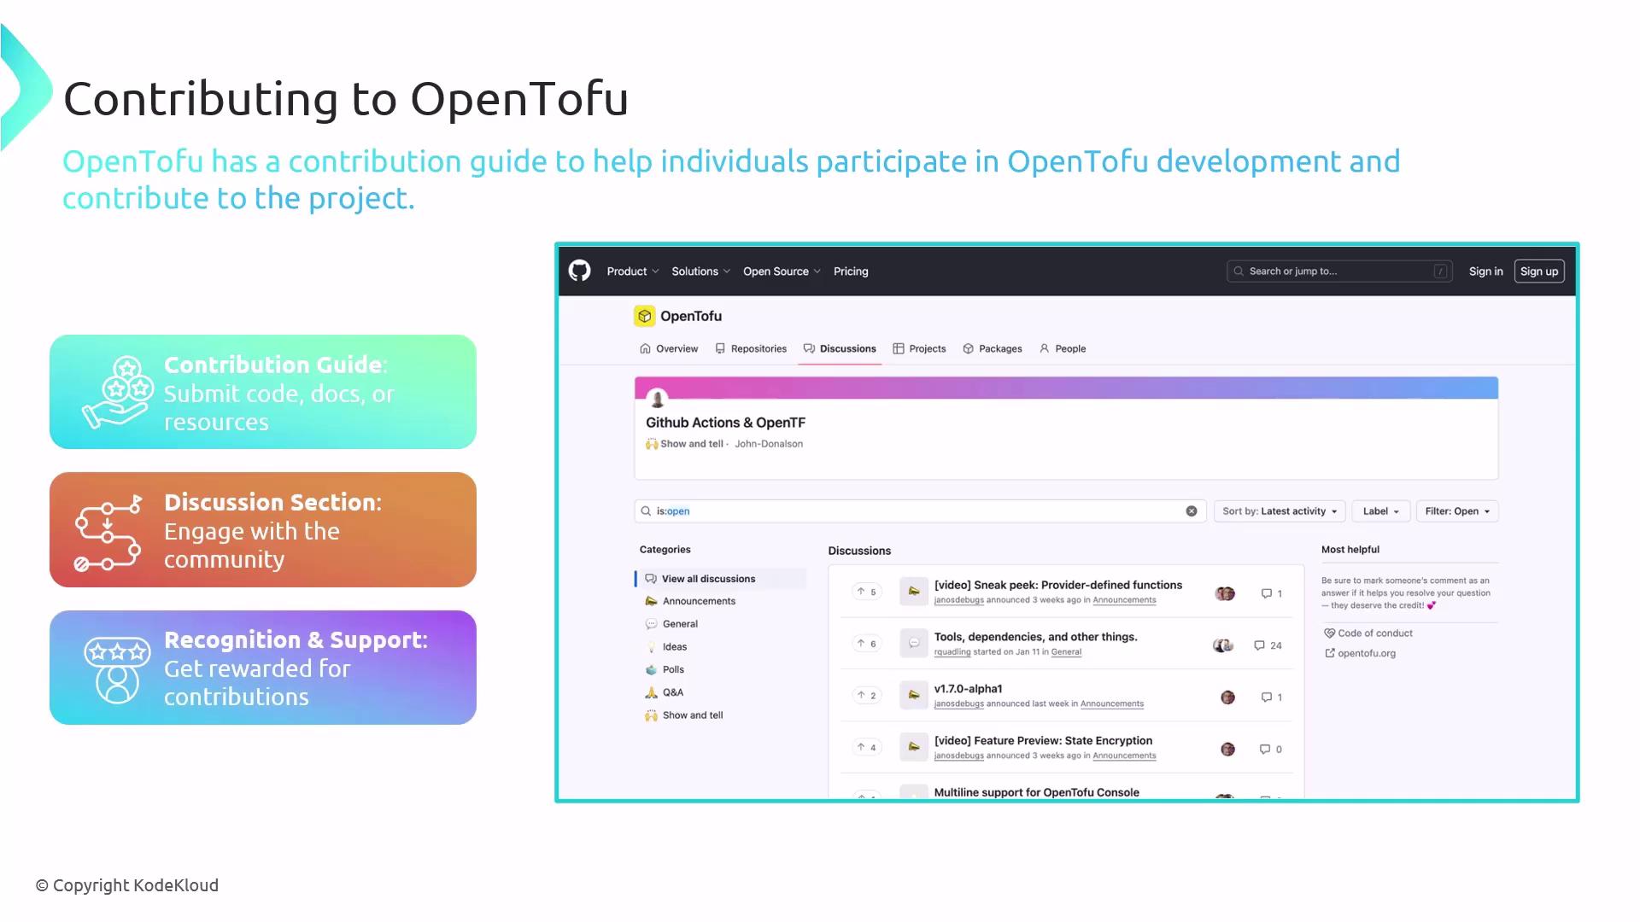The width and height of the screenshot is (1640, 922).
Task: Open the Github Actions & OpenTF discussion
Action: pos(725,423)
